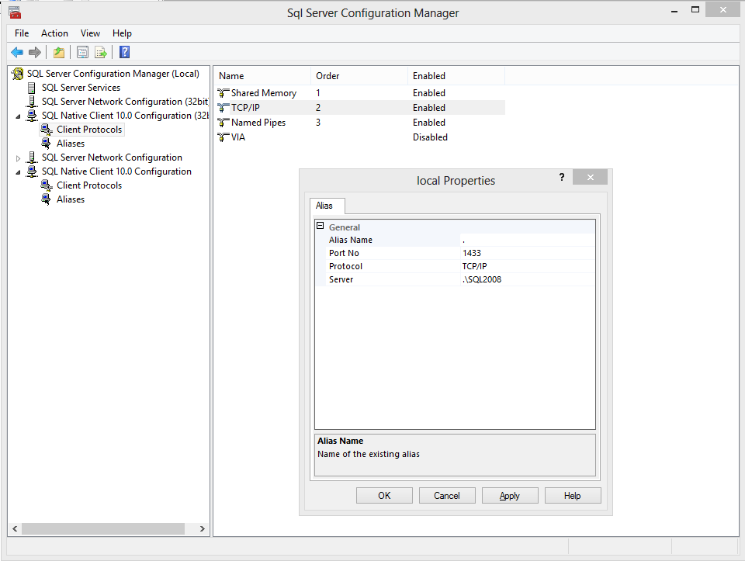The height and width of the screenshot is (561, 745).
Task: Click the SQL Server Network Configuration icon (non-32bit)
Action: point(31,158)
